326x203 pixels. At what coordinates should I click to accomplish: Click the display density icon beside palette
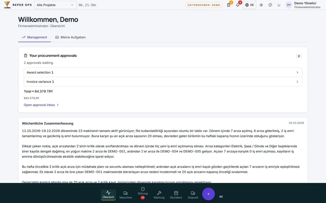[279, 5]
